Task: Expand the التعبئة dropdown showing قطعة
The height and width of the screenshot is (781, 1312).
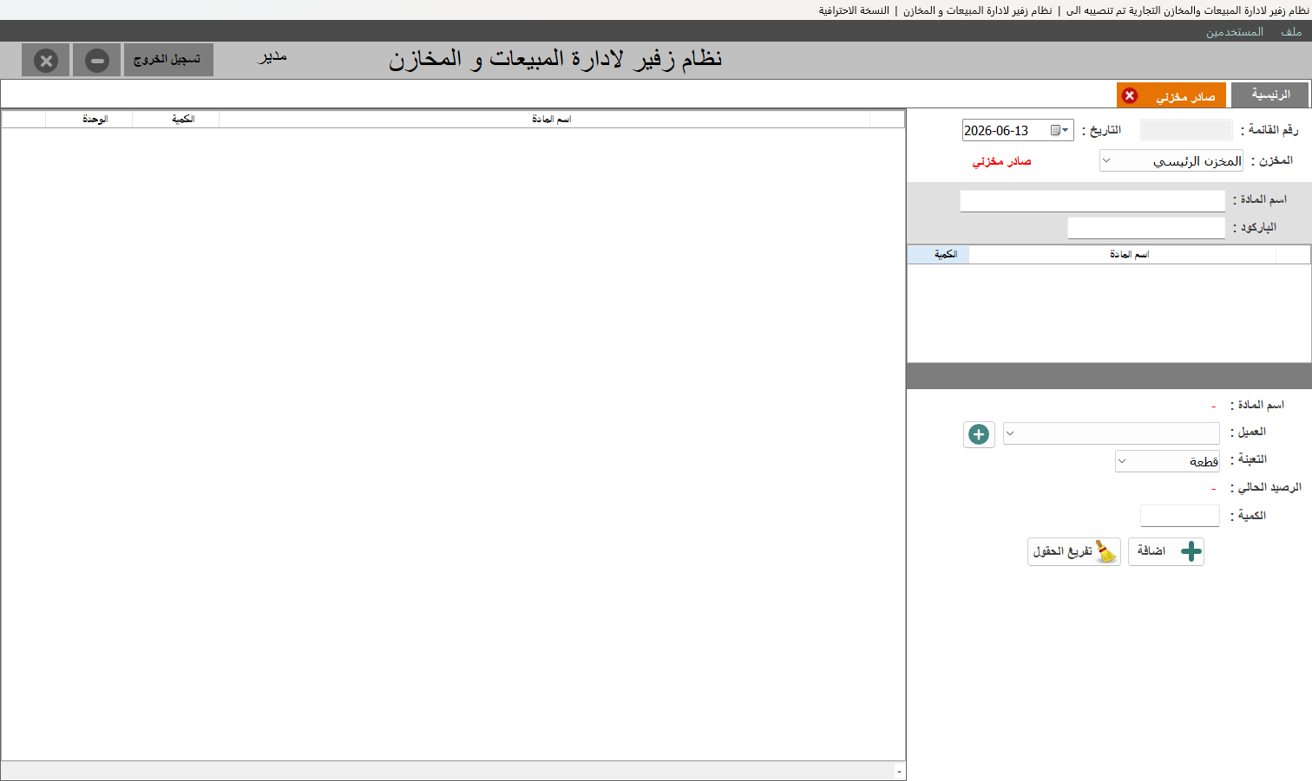Action: (x=1122, y=461)
